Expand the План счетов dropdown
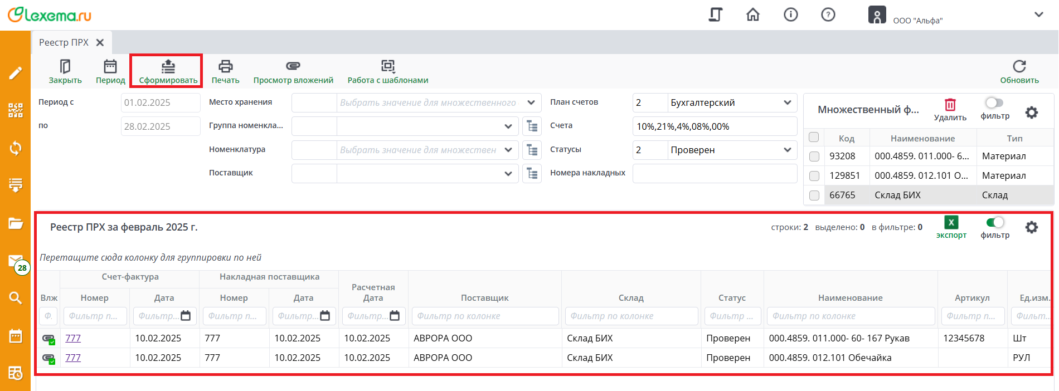The image size is (1059, 391). point(787,102)
